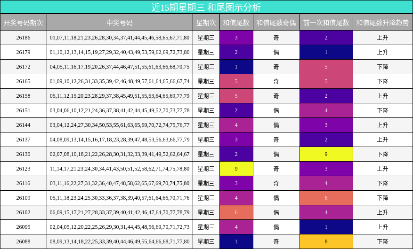Select issue number 26165
413x249 pixels.
(x=24, y=81)
